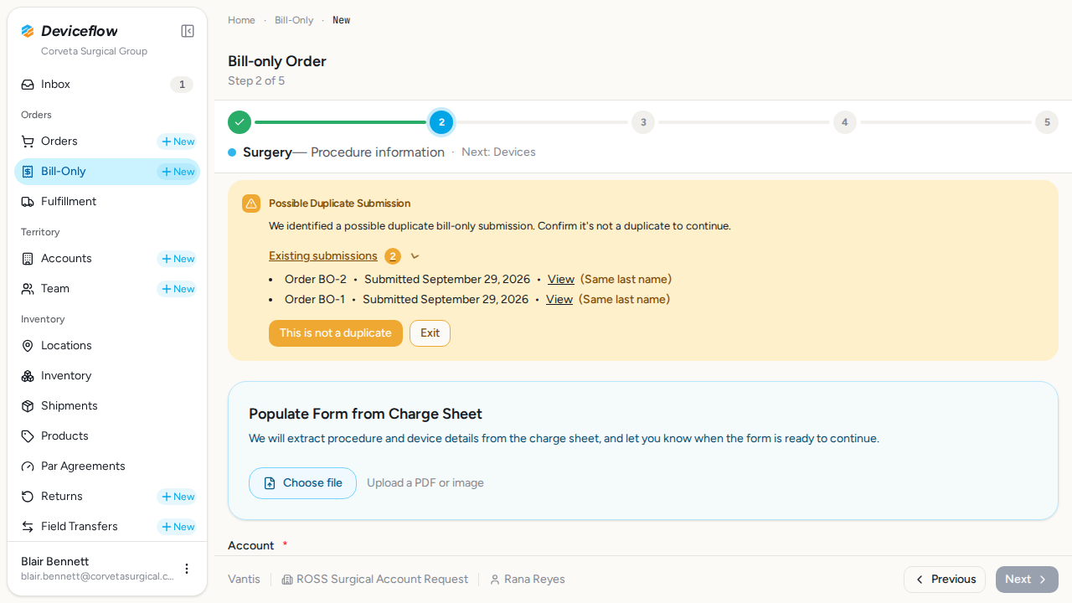Viewport: 1072px width, 603px height.
Task: Add team member via Team New button
Action: (x=178, y=289)
